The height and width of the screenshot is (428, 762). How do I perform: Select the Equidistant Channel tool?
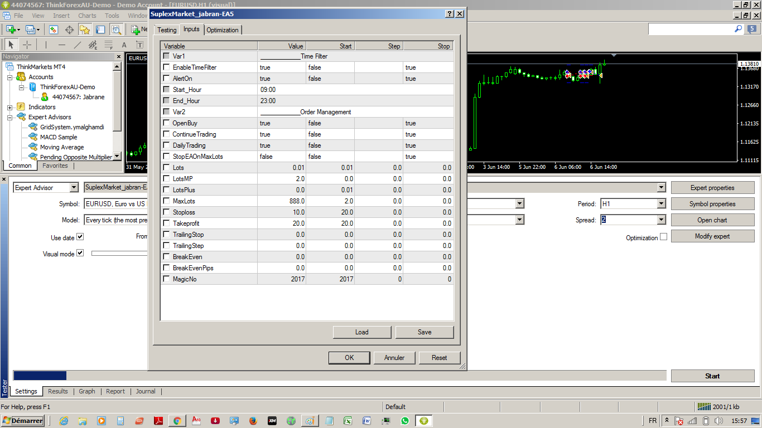tap(93, 45)
